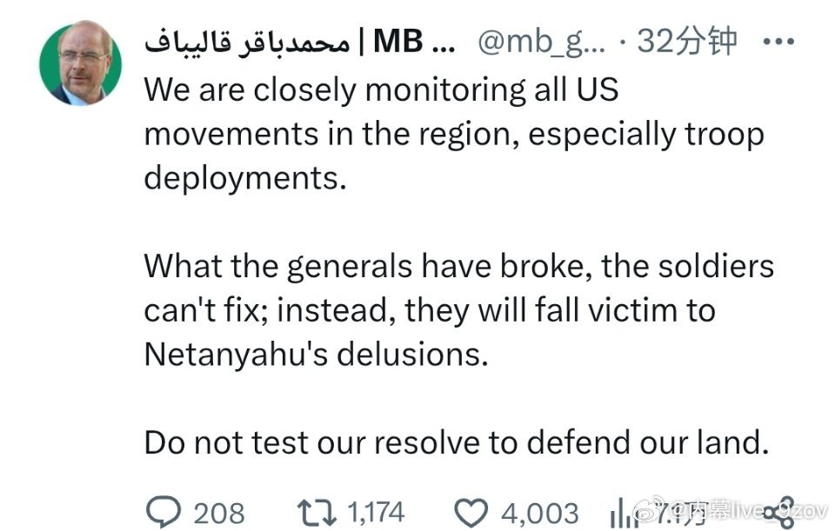Viewport: 835px width, 531px height.
Task: Click the 4,003 likes count
Action: (x=539, y=513)
